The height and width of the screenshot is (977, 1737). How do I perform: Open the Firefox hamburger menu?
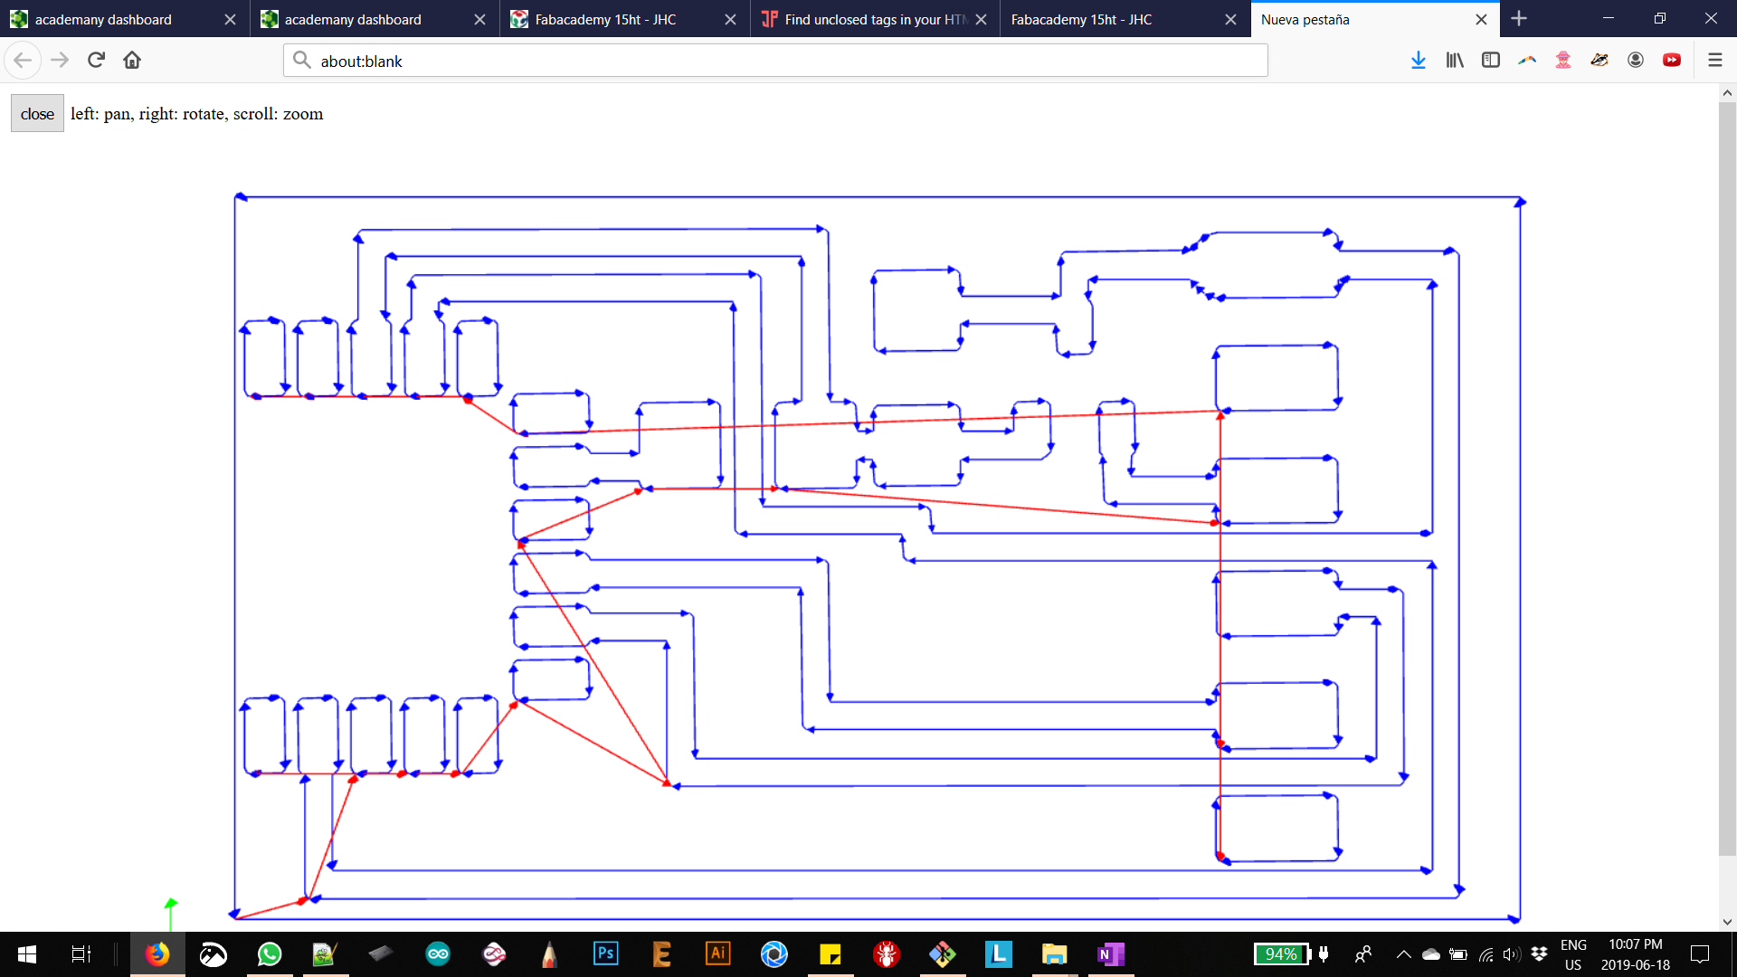(x=1714, y=61)
